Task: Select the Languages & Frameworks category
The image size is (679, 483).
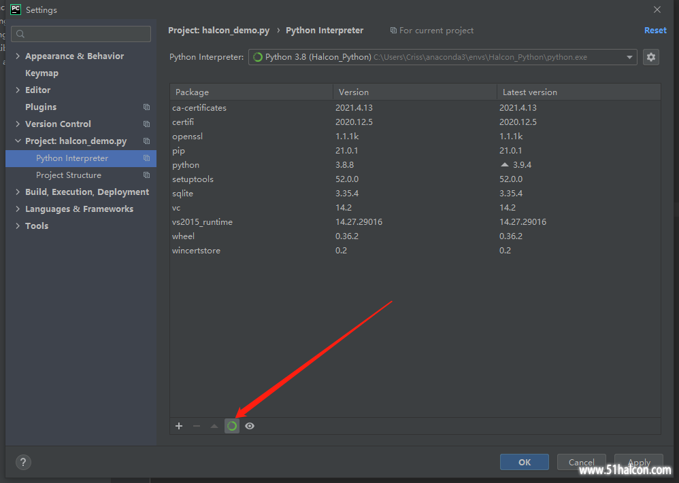Action: coord(79,209)
